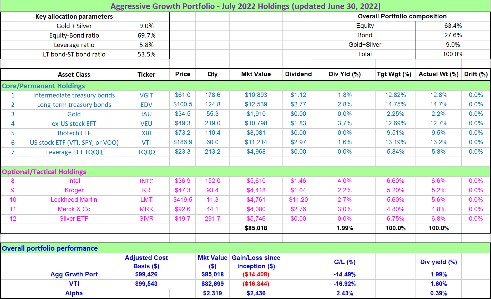
Task: Select 'Overall portfolio performance' section row
Action: (245, 248)
